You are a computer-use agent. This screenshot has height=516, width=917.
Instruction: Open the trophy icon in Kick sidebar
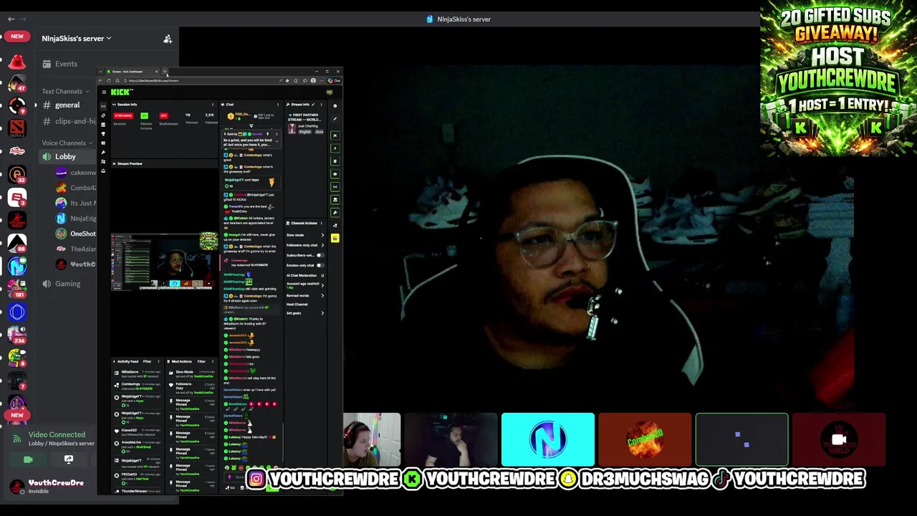click(x=103, y=134)
